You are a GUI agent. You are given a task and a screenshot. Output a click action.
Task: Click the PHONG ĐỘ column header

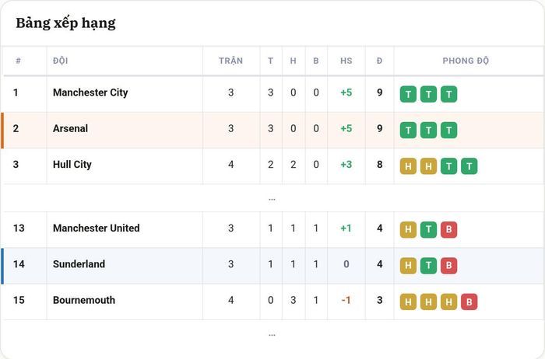click(x=466, y=61)
